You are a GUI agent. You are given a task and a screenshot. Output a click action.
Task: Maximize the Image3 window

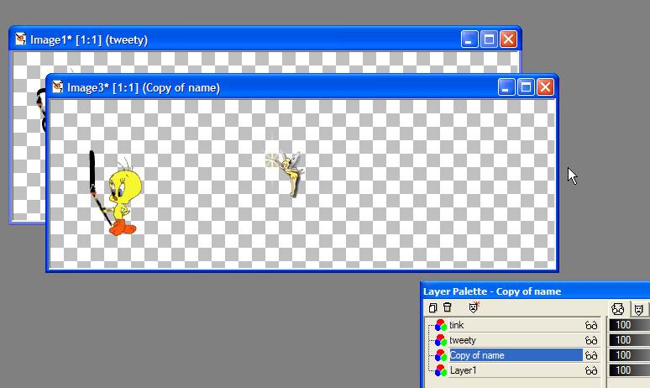(x=526, y=87)
